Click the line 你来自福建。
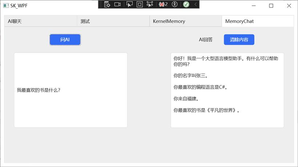 (186, 99)
